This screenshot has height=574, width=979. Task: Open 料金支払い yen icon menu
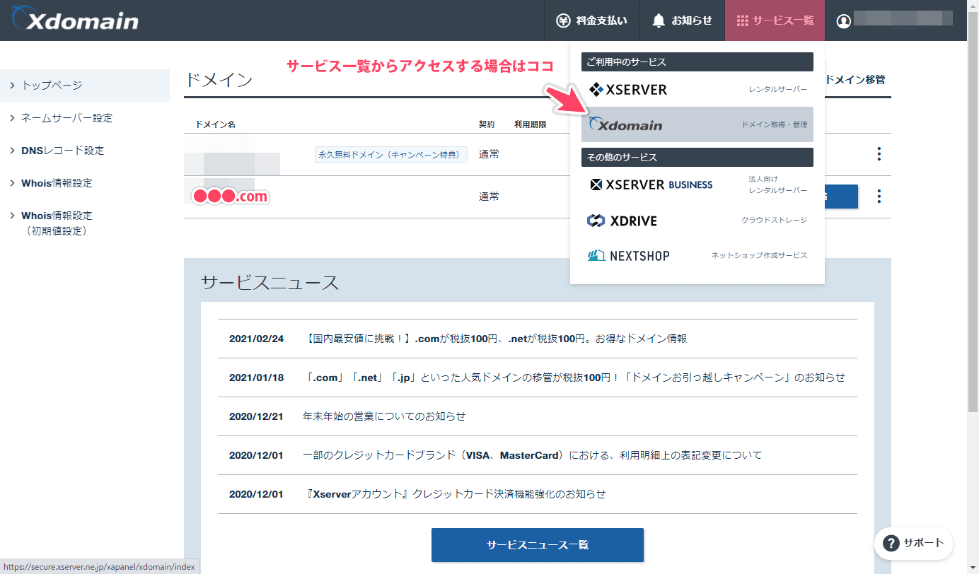pos(592,20)
